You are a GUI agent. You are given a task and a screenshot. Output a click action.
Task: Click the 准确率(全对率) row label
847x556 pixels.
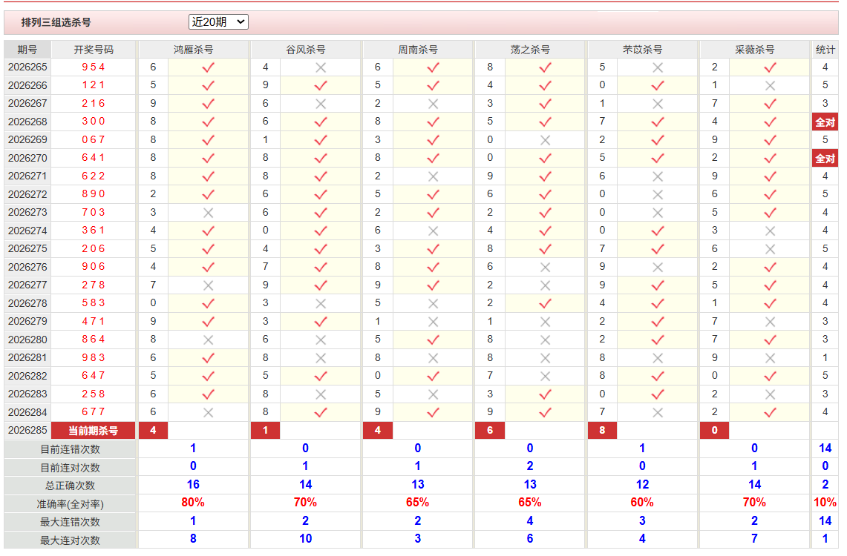[x=71, y=503]
